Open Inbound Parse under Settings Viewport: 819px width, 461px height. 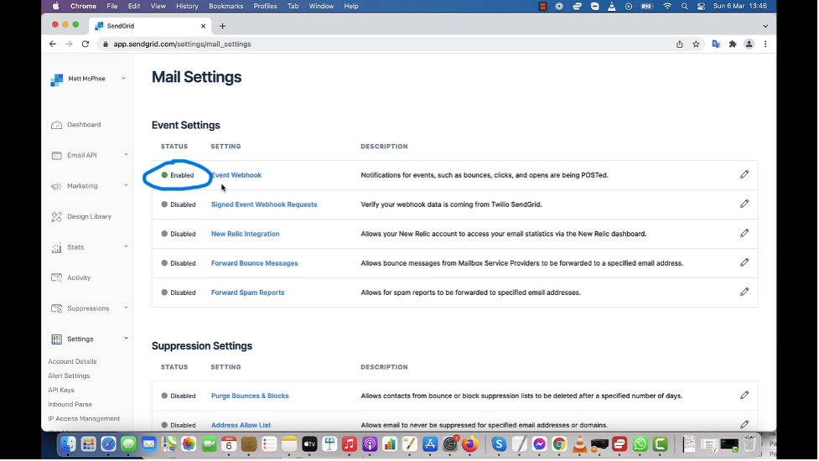coord(70,404)
